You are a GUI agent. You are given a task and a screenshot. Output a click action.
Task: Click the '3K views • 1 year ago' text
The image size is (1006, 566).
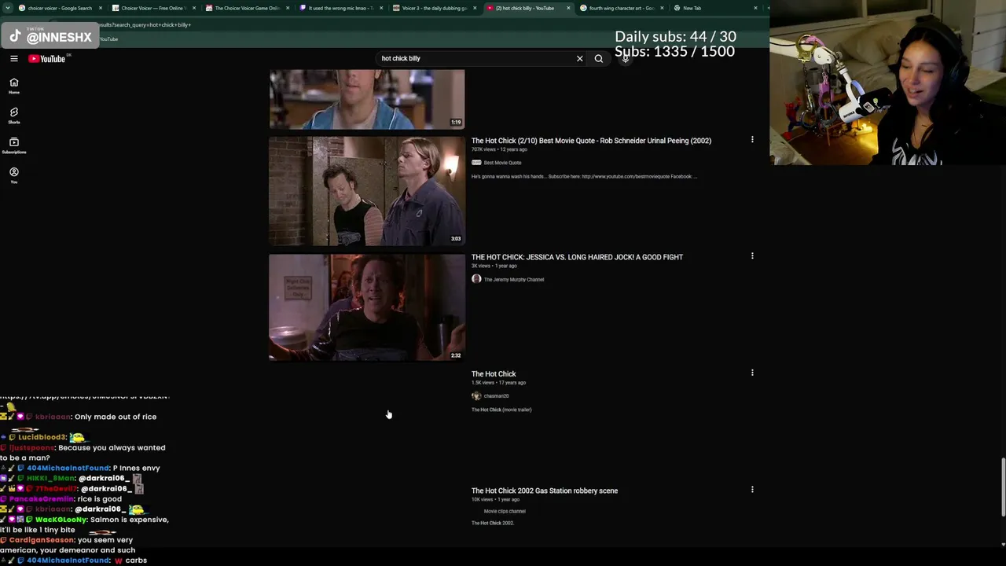click(494, 266)
